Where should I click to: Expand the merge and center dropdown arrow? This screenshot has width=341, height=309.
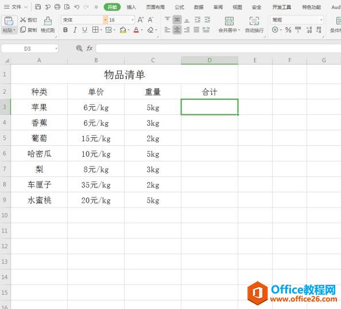point(239,30)
